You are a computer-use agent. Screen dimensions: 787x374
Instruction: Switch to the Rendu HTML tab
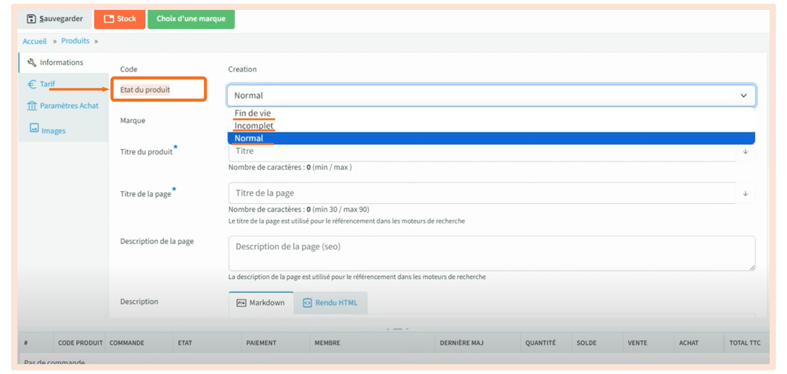tap(330, 303)
